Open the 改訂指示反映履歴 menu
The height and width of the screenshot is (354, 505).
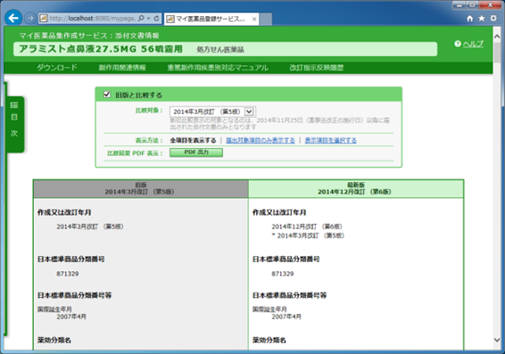(x=316, y=67)
